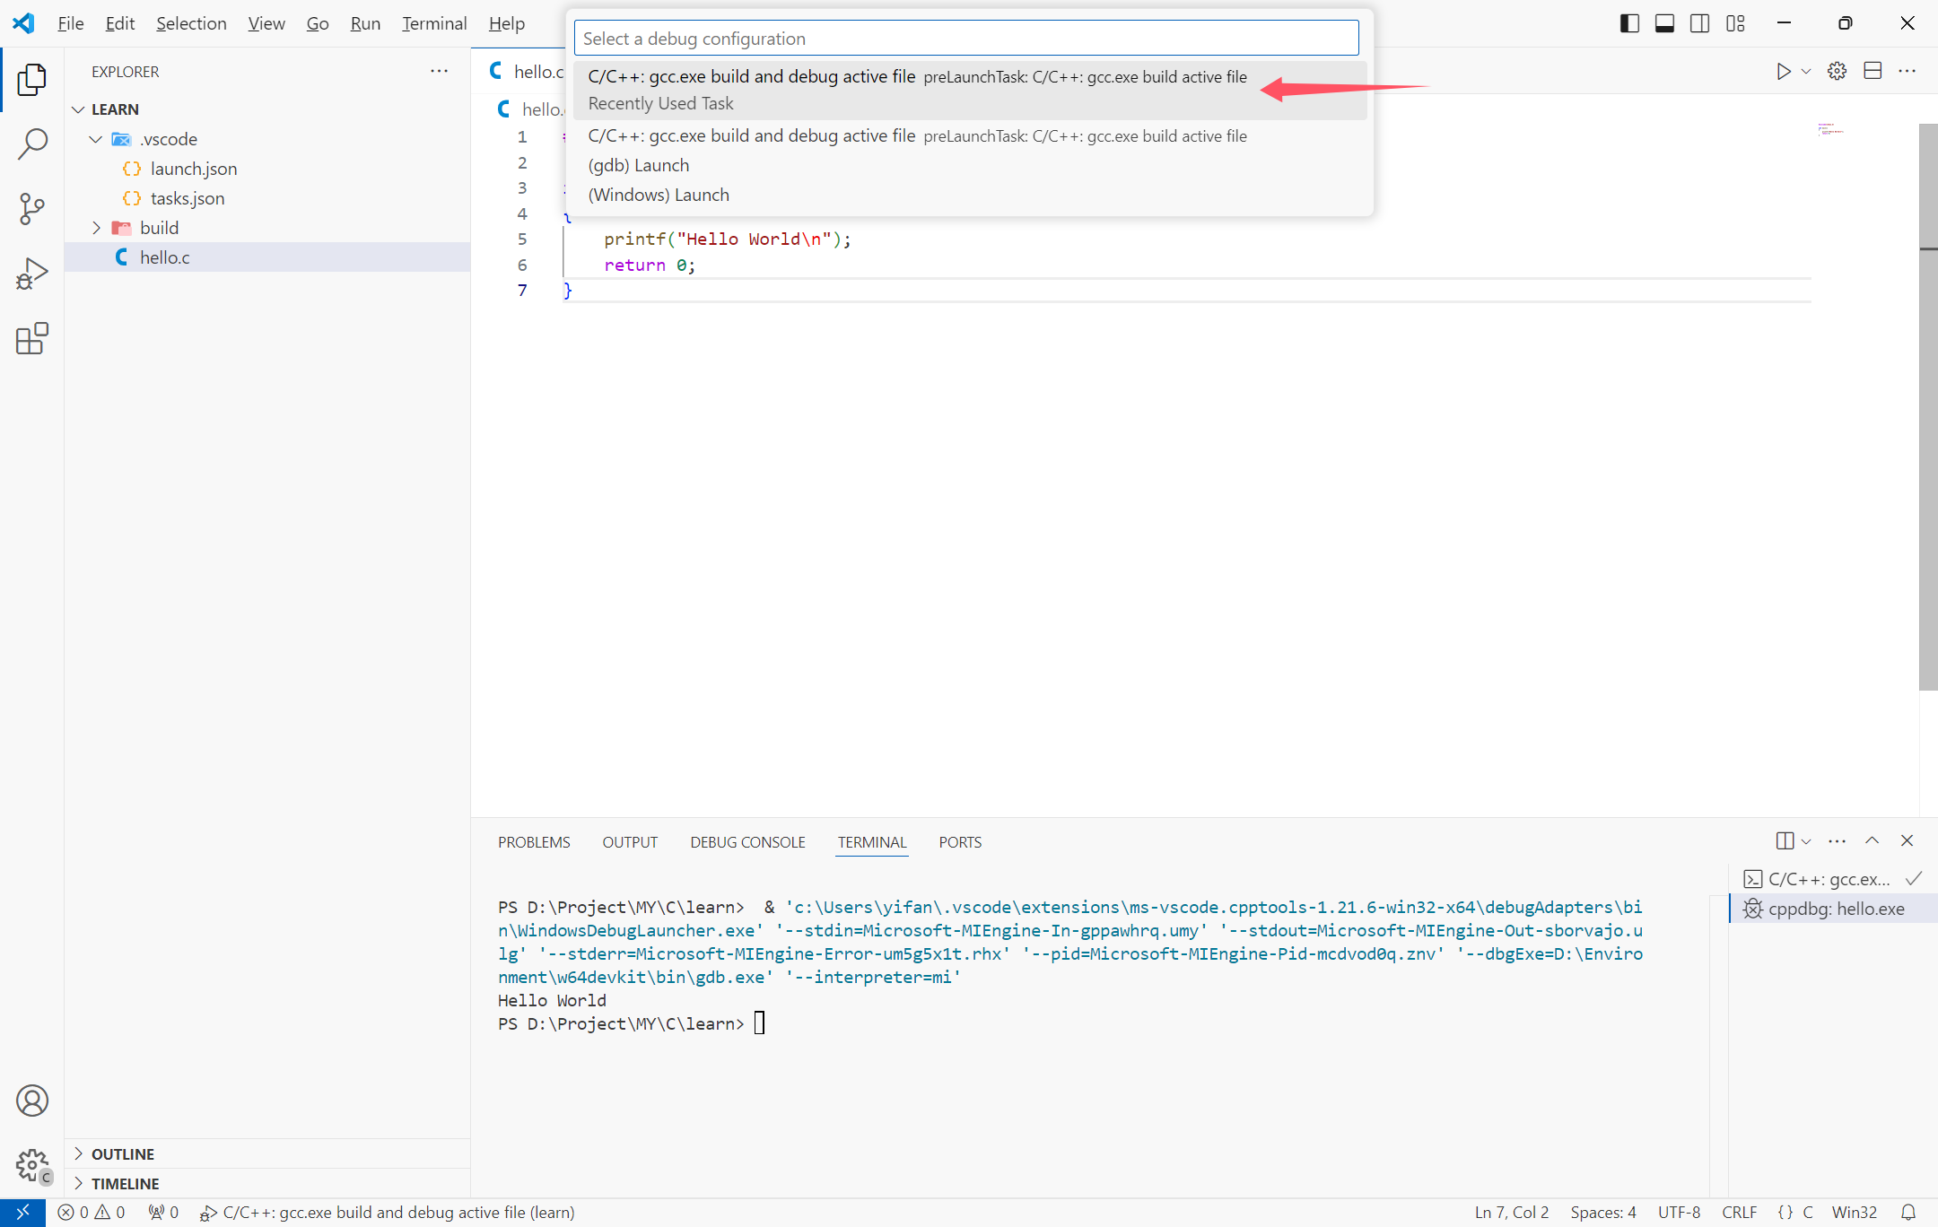Click the close button on terminal panel

click(1907, 840)
